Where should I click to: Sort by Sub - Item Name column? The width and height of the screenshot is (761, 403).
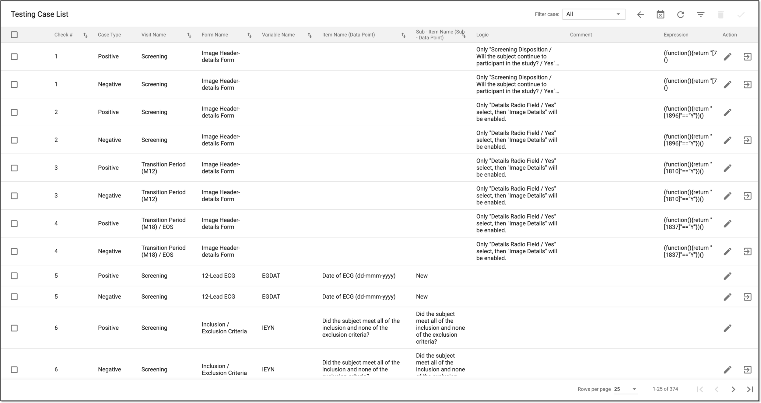464,35
